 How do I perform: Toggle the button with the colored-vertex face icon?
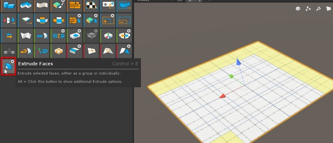25,20
